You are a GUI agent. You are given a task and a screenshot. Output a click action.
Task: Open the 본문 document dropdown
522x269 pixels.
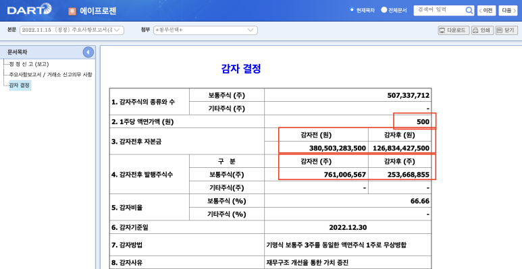click(x=72, y=30)
